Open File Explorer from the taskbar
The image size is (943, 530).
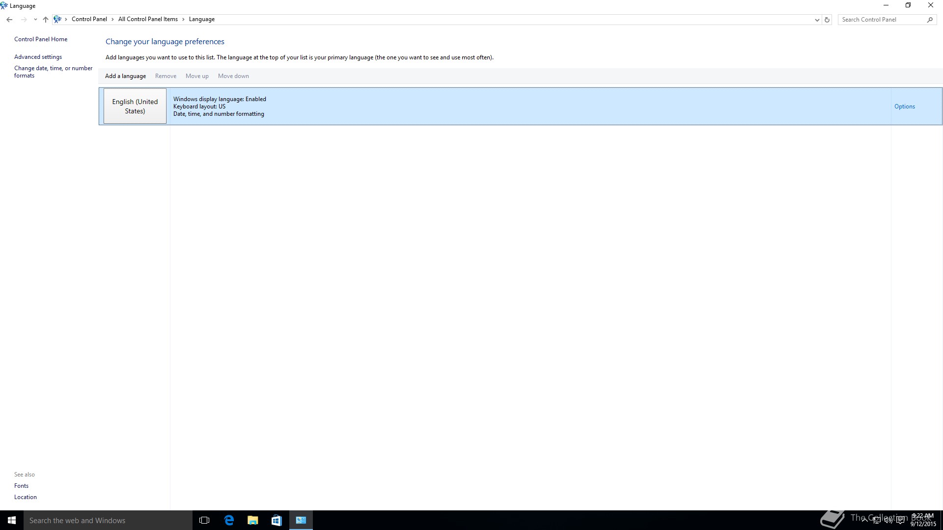(252, 520)
